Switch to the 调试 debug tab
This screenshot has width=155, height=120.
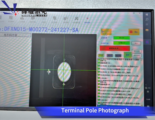(109, 55)
